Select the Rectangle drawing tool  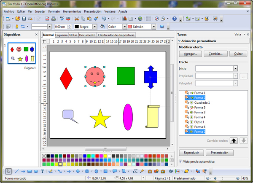(30, 171)
